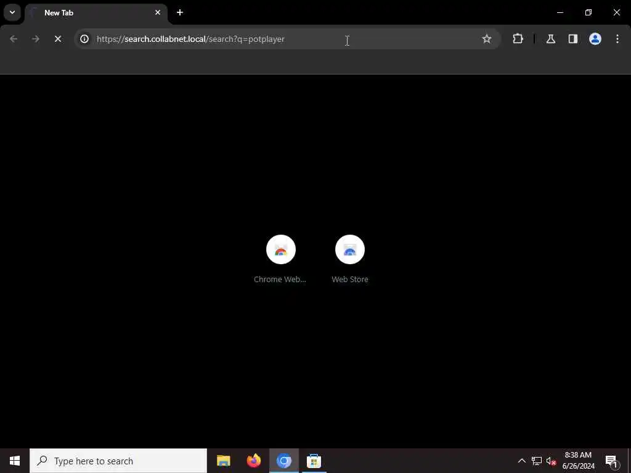Screen dimensions: 631x473
Task: Launch Firefox from taskbar
Action: pyautogui.click(x=253, y=461)
